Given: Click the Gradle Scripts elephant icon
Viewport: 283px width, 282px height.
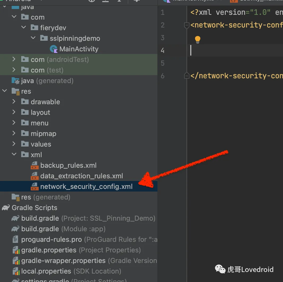Looking at the screenshot, I should (x=6, y=208).
